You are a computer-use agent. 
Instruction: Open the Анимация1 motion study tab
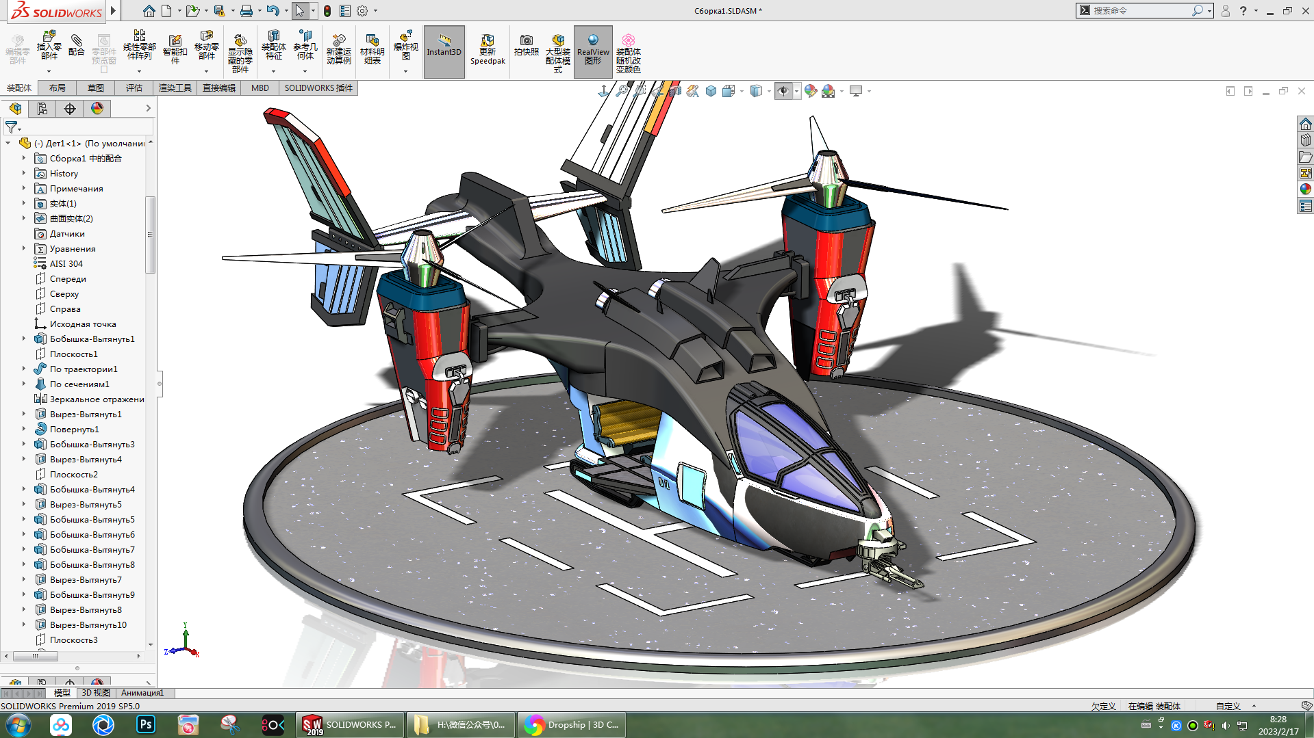tap(142, 693)
